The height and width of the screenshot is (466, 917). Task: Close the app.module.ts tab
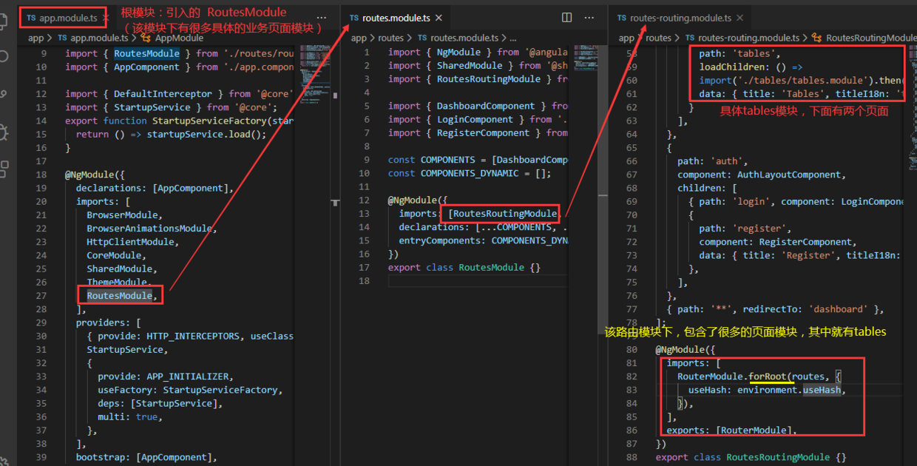pos(106,16)
